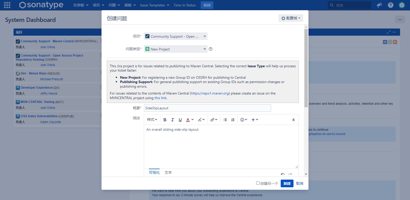Open Community Support - Open Source Project link

coord(49,57)
